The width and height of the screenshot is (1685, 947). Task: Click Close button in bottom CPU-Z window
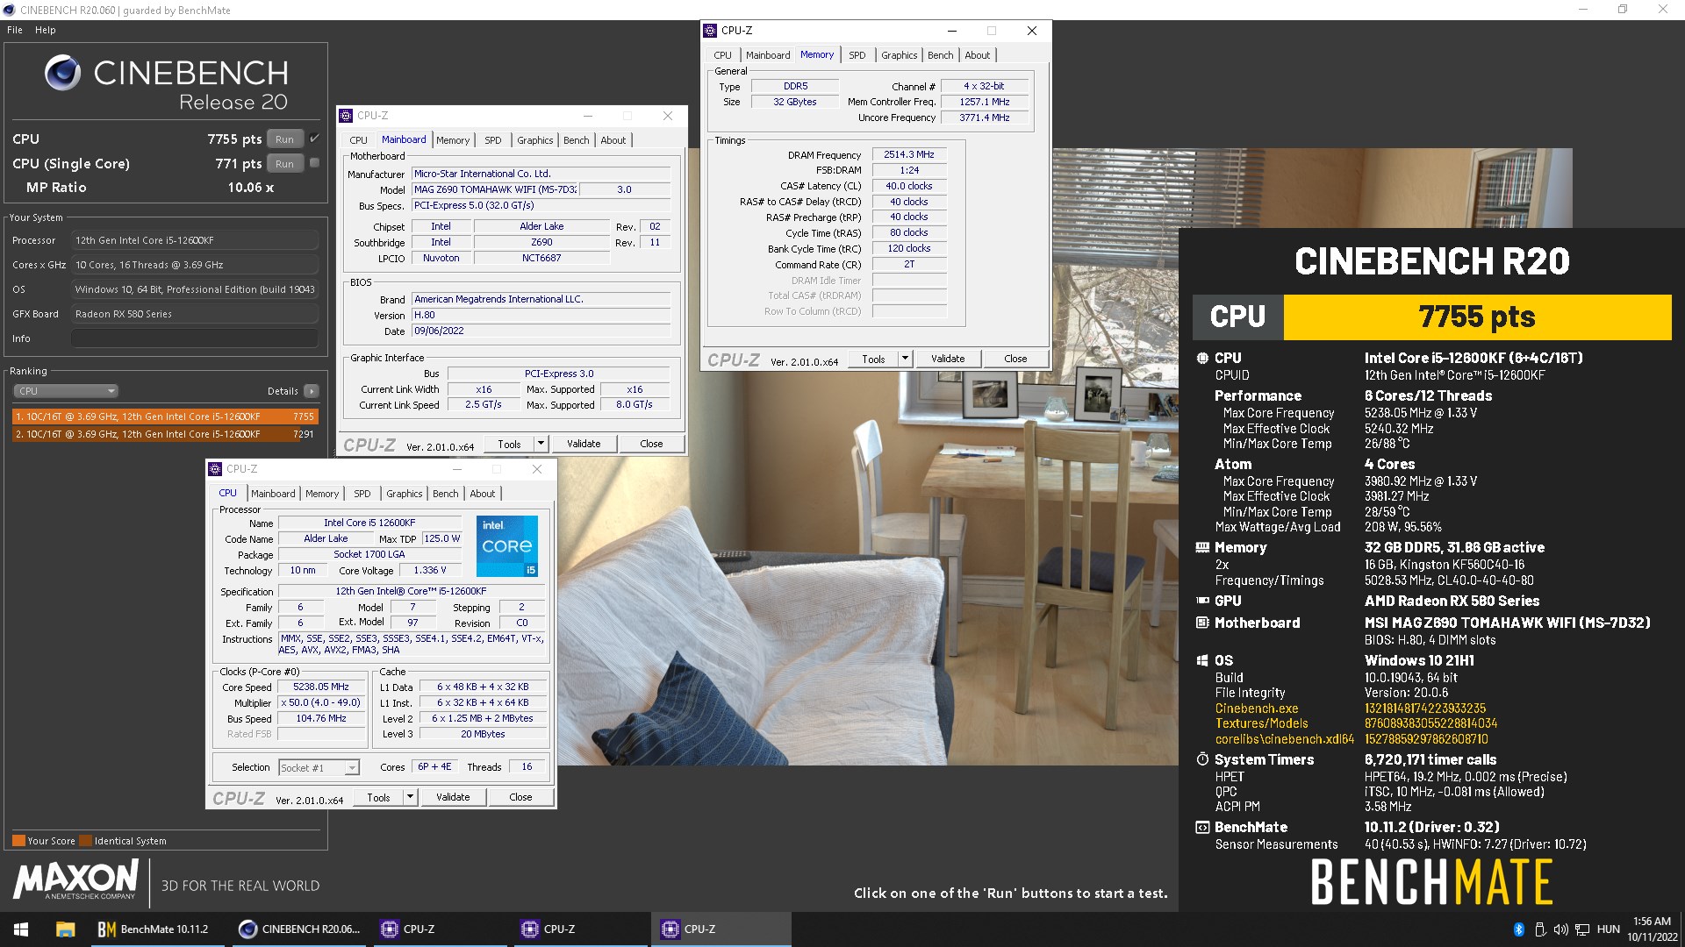click(x=520, y=797)
